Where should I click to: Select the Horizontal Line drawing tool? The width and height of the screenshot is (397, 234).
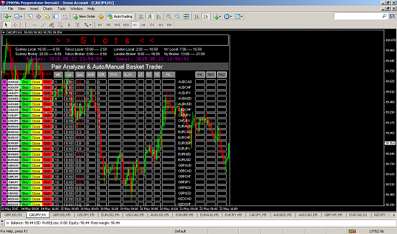point(34,25)
